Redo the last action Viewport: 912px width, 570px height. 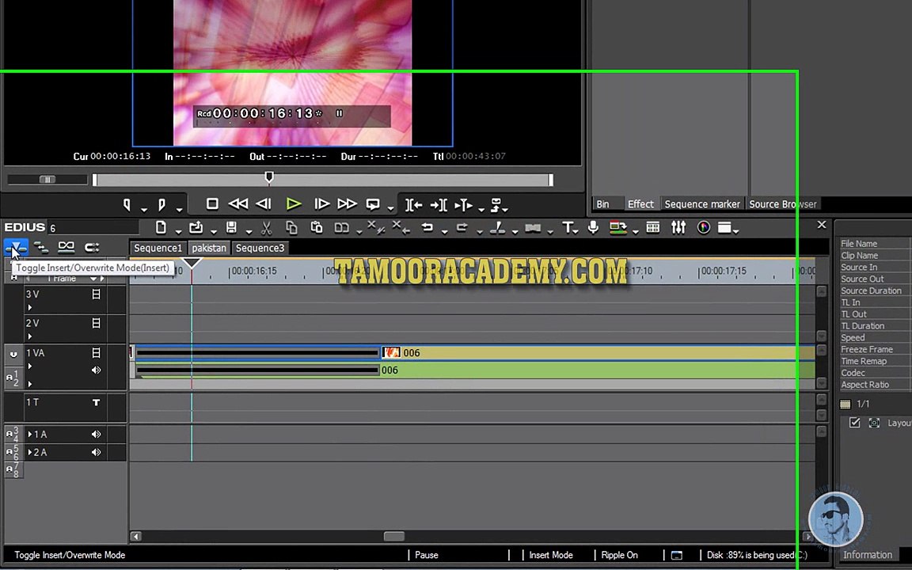(462, 227)
